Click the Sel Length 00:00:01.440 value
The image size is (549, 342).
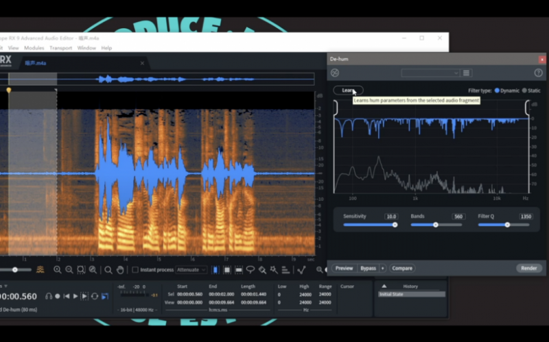(x=253, y=295)
